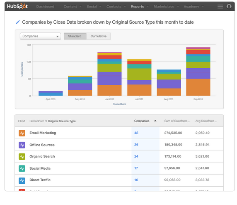This screenshot has height=205, width=237.
Task: Open the Academy menu
Action: [x=191, y=7]
